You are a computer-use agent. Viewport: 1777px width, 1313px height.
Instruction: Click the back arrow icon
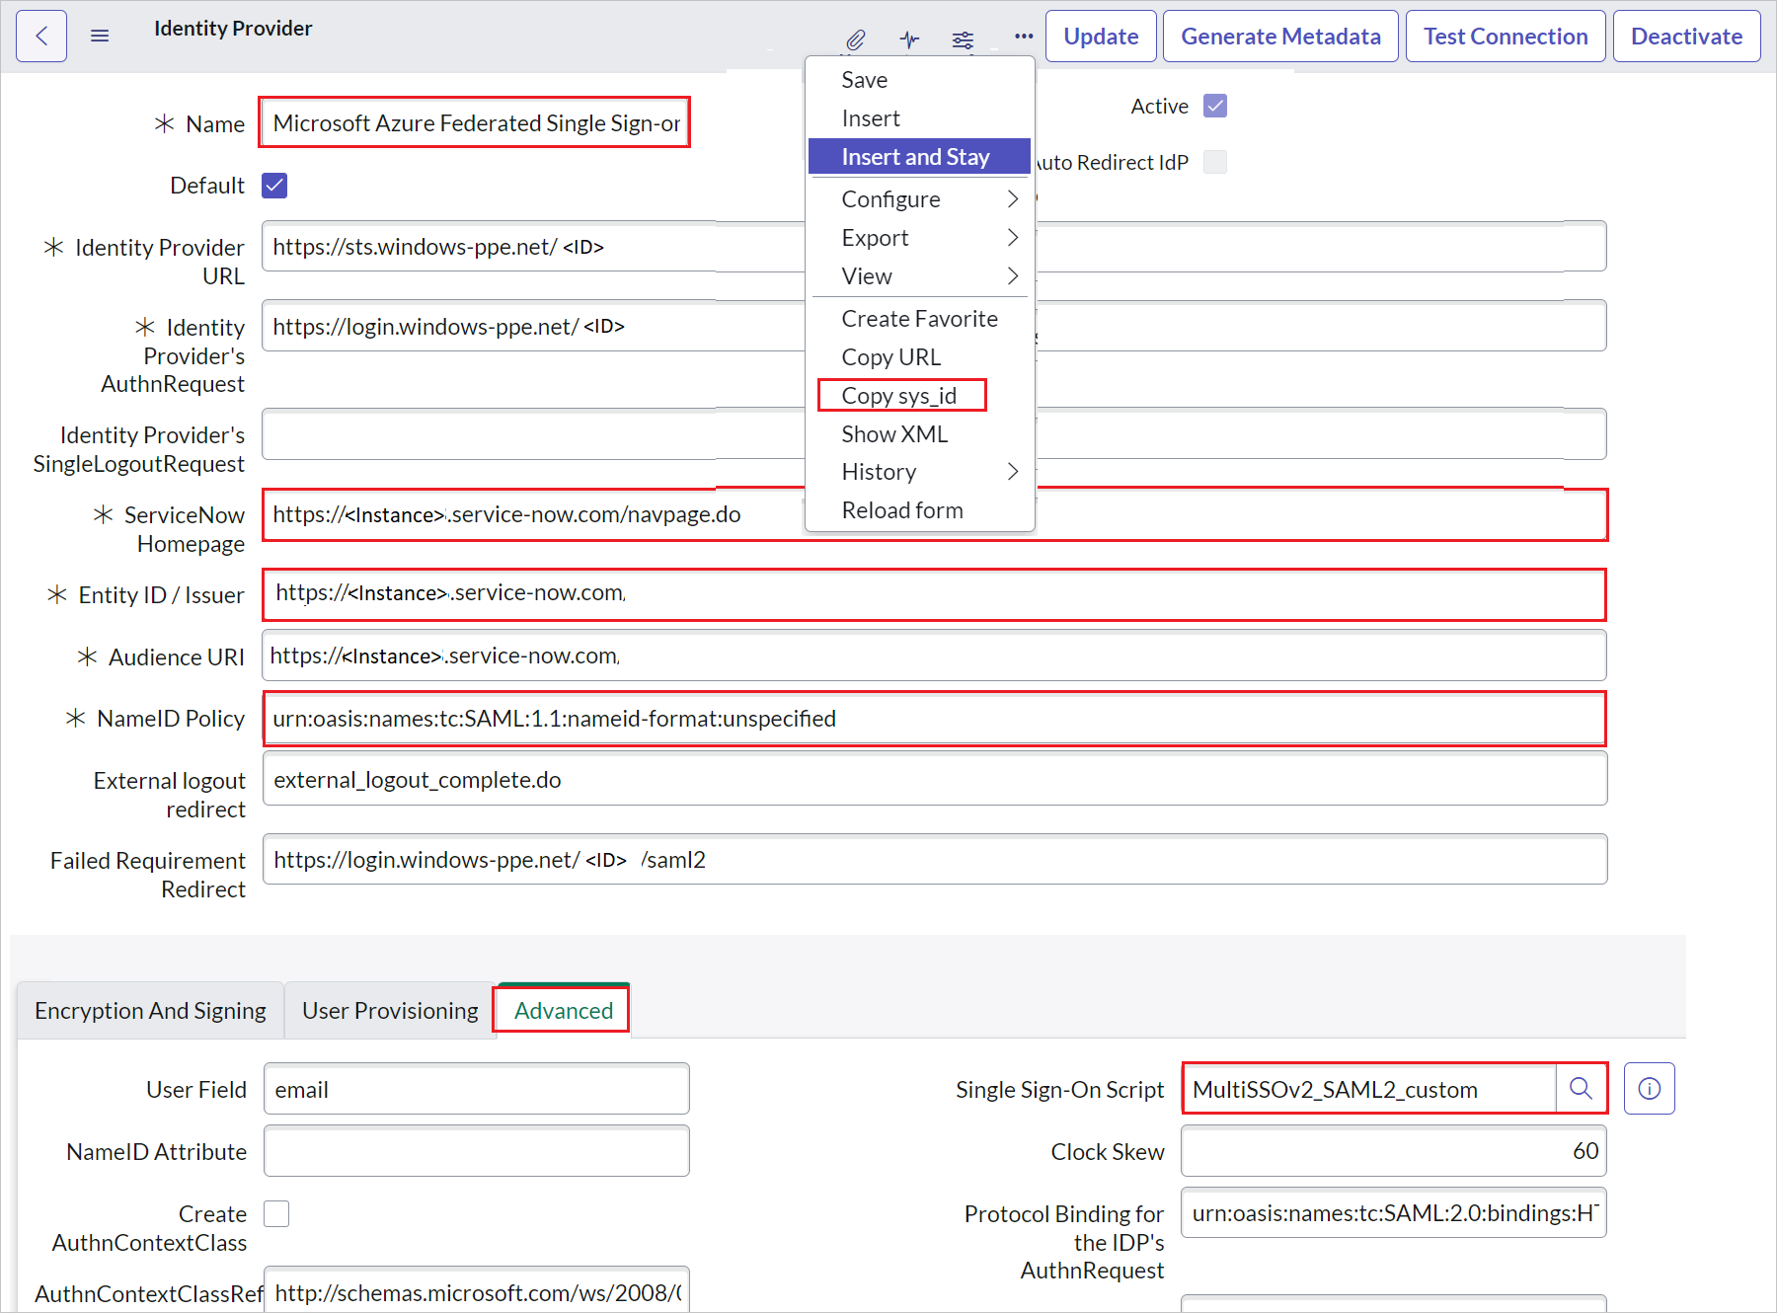40,35
